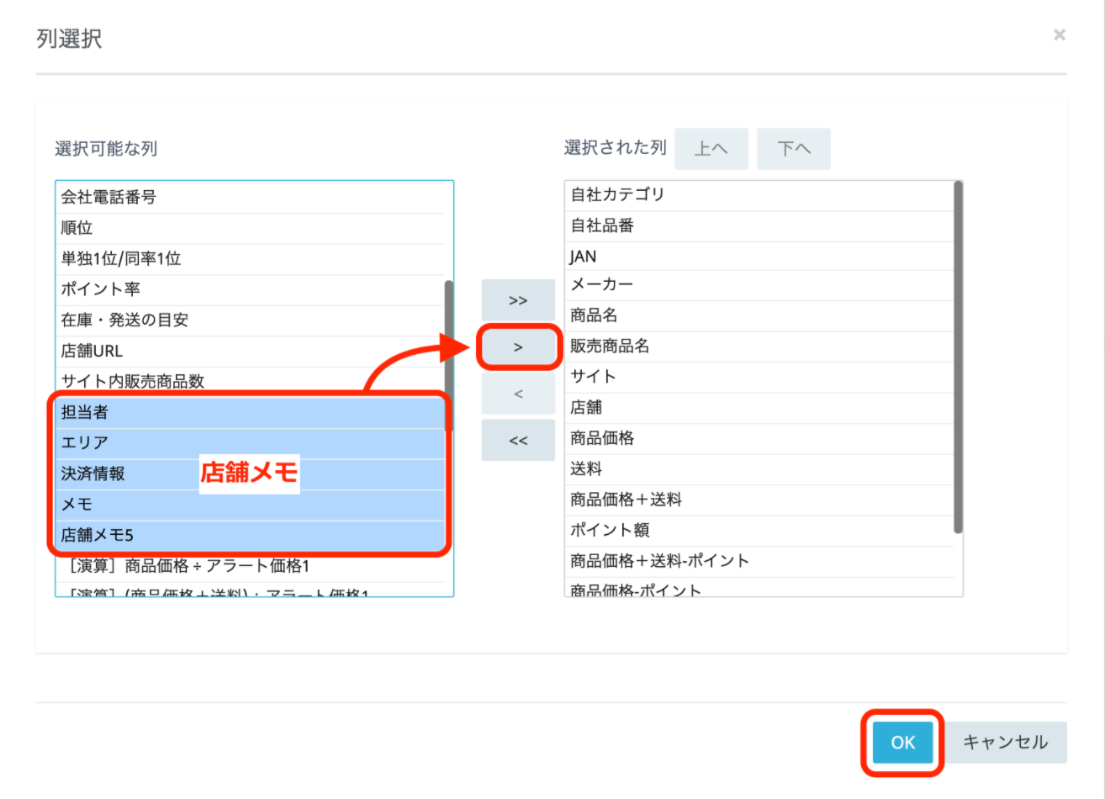The width and height of the screenshot is (1105, 799).
Task: Select 自社カテゴリ in the selected columns list
Action: tap(617, 194)
